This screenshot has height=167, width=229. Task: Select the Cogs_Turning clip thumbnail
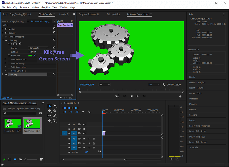32,124
